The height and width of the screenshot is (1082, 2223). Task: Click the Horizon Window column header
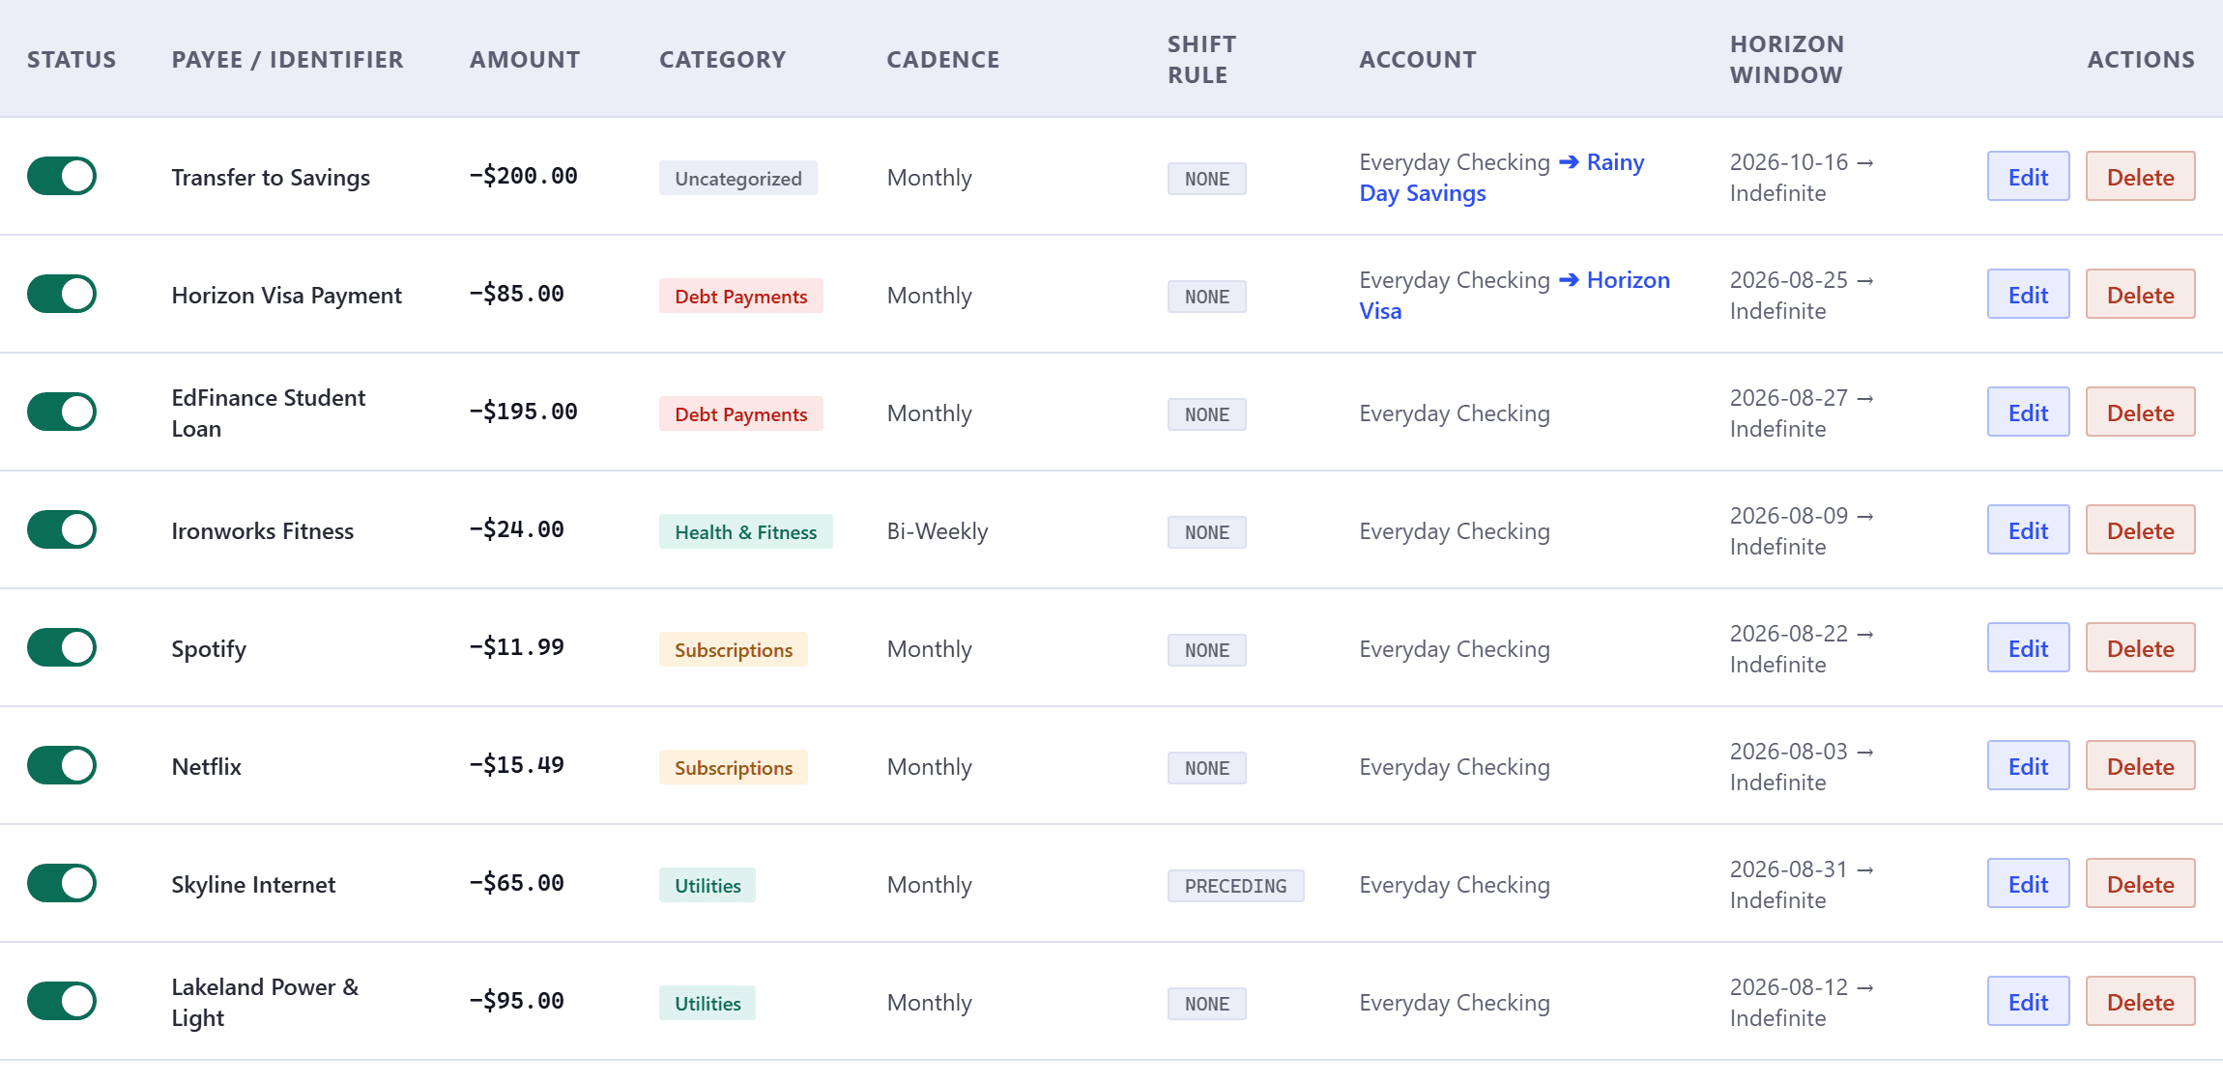tap(1786, 59)
